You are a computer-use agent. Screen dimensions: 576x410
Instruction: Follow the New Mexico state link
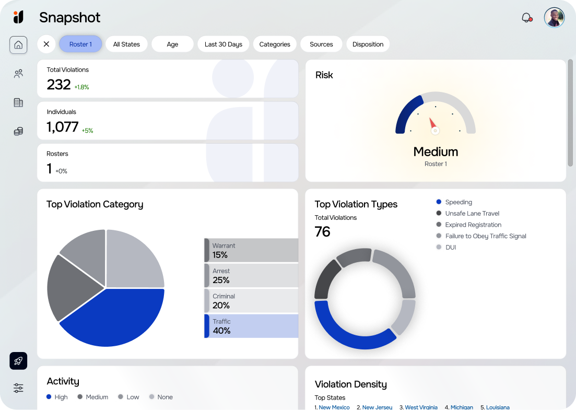point(334,407)
